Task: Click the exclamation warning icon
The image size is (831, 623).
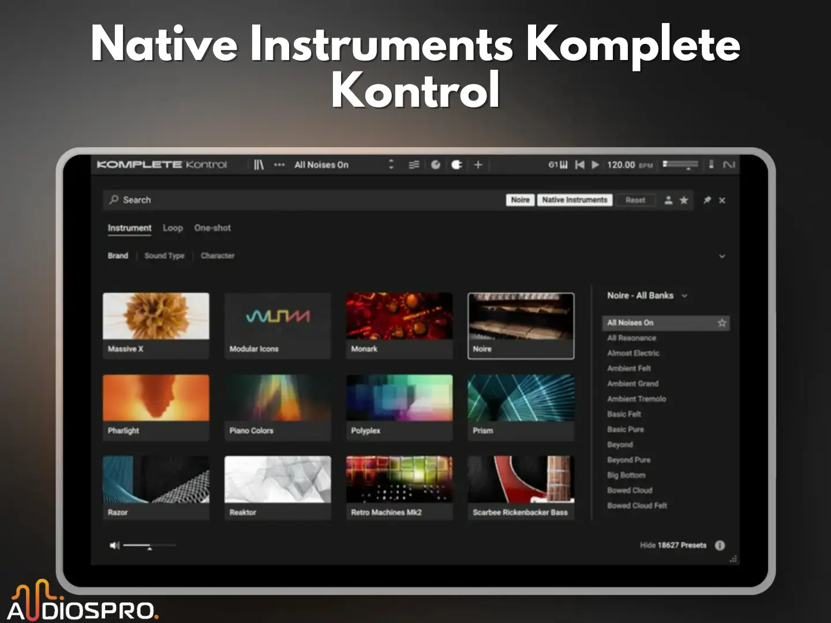Action: click(x=712, y=164)
